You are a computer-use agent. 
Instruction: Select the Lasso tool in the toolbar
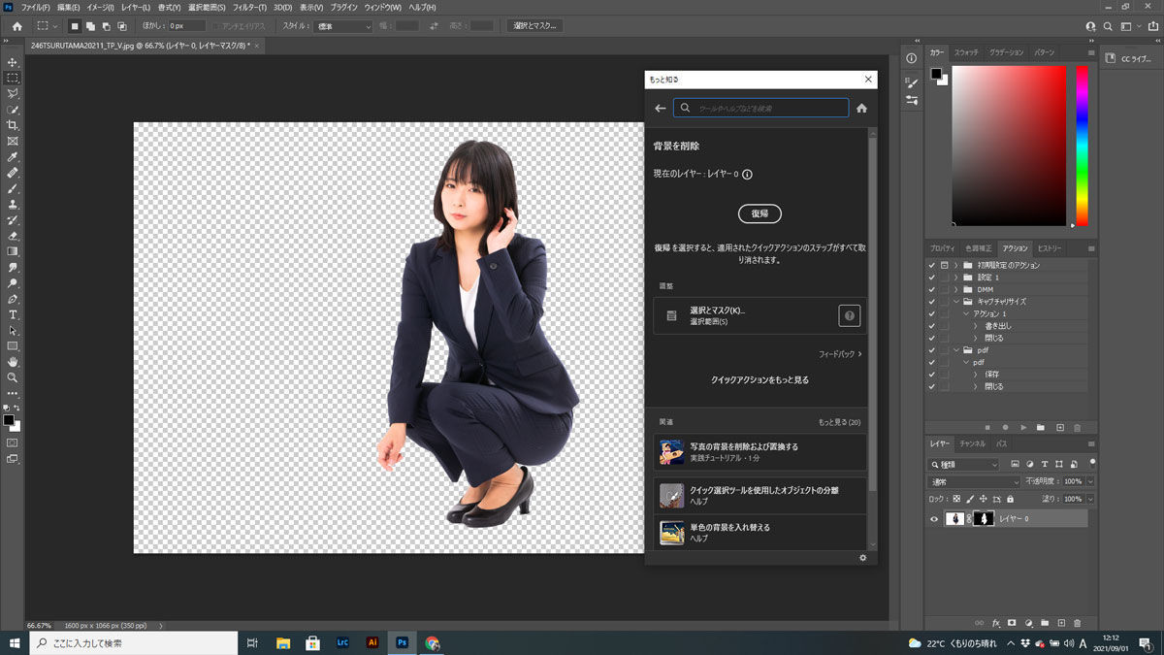click(13, 91)
